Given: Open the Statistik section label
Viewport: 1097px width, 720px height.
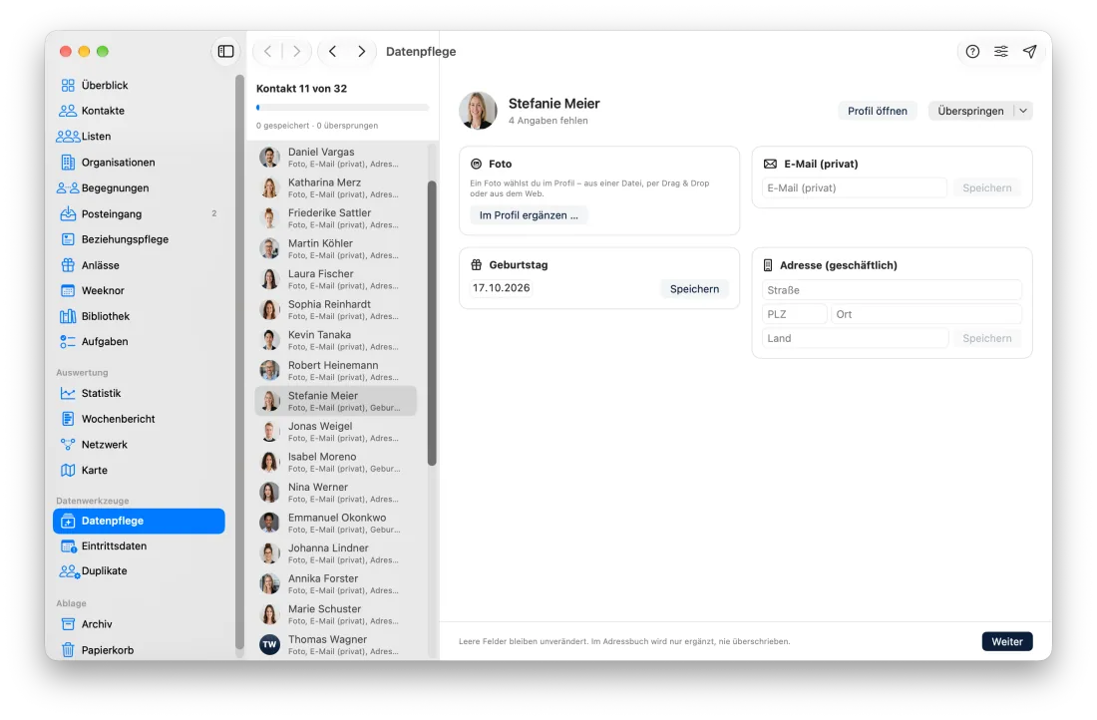Looking at the screenshot, I should point(101,393).
